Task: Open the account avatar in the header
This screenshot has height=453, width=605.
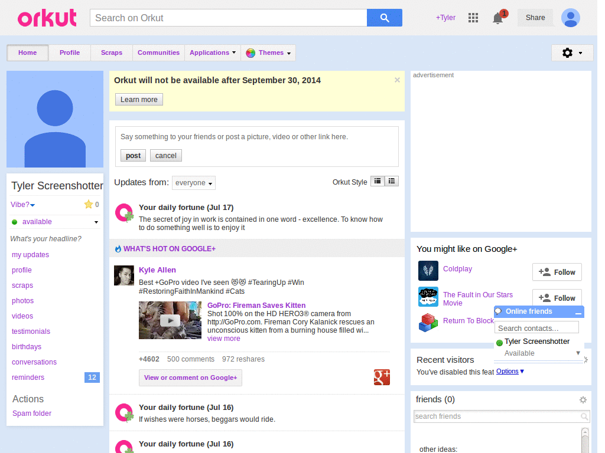Action: pos(570,18)
